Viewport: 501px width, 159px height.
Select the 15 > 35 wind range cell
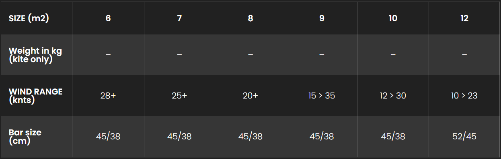[322, 96]
